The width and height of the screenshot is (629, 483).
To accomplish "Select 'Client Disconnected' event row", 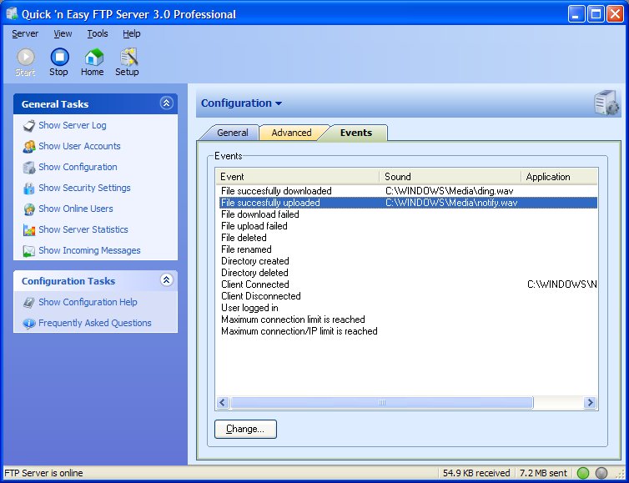I will pos(407,296).
